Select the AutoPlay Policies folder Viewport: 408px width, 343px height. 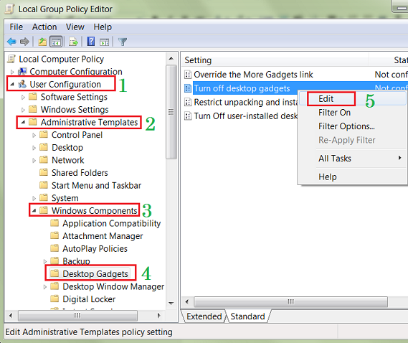point(95,248)
